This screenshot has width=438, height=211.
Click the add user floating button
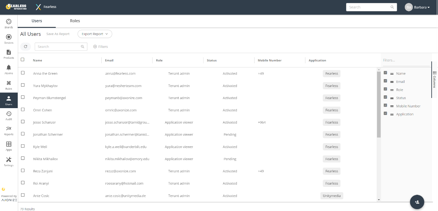coord(417,202)
